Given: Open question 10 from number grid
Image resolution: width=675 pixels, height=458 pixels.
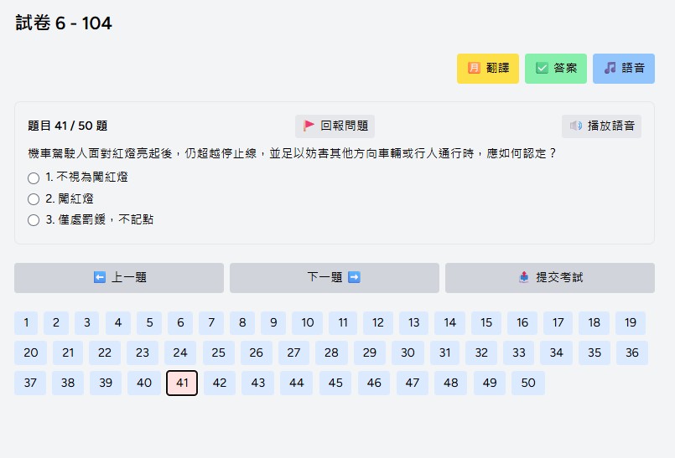Looking at the screenshot, I should pyautogui.click(x=308, y=322).
